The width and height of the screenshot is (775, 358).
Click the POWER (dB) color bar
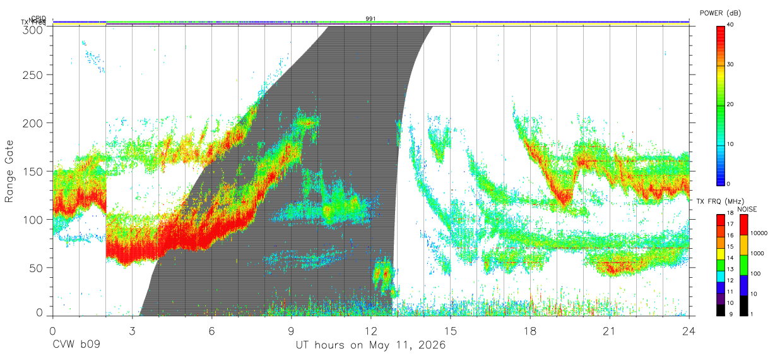721,105
